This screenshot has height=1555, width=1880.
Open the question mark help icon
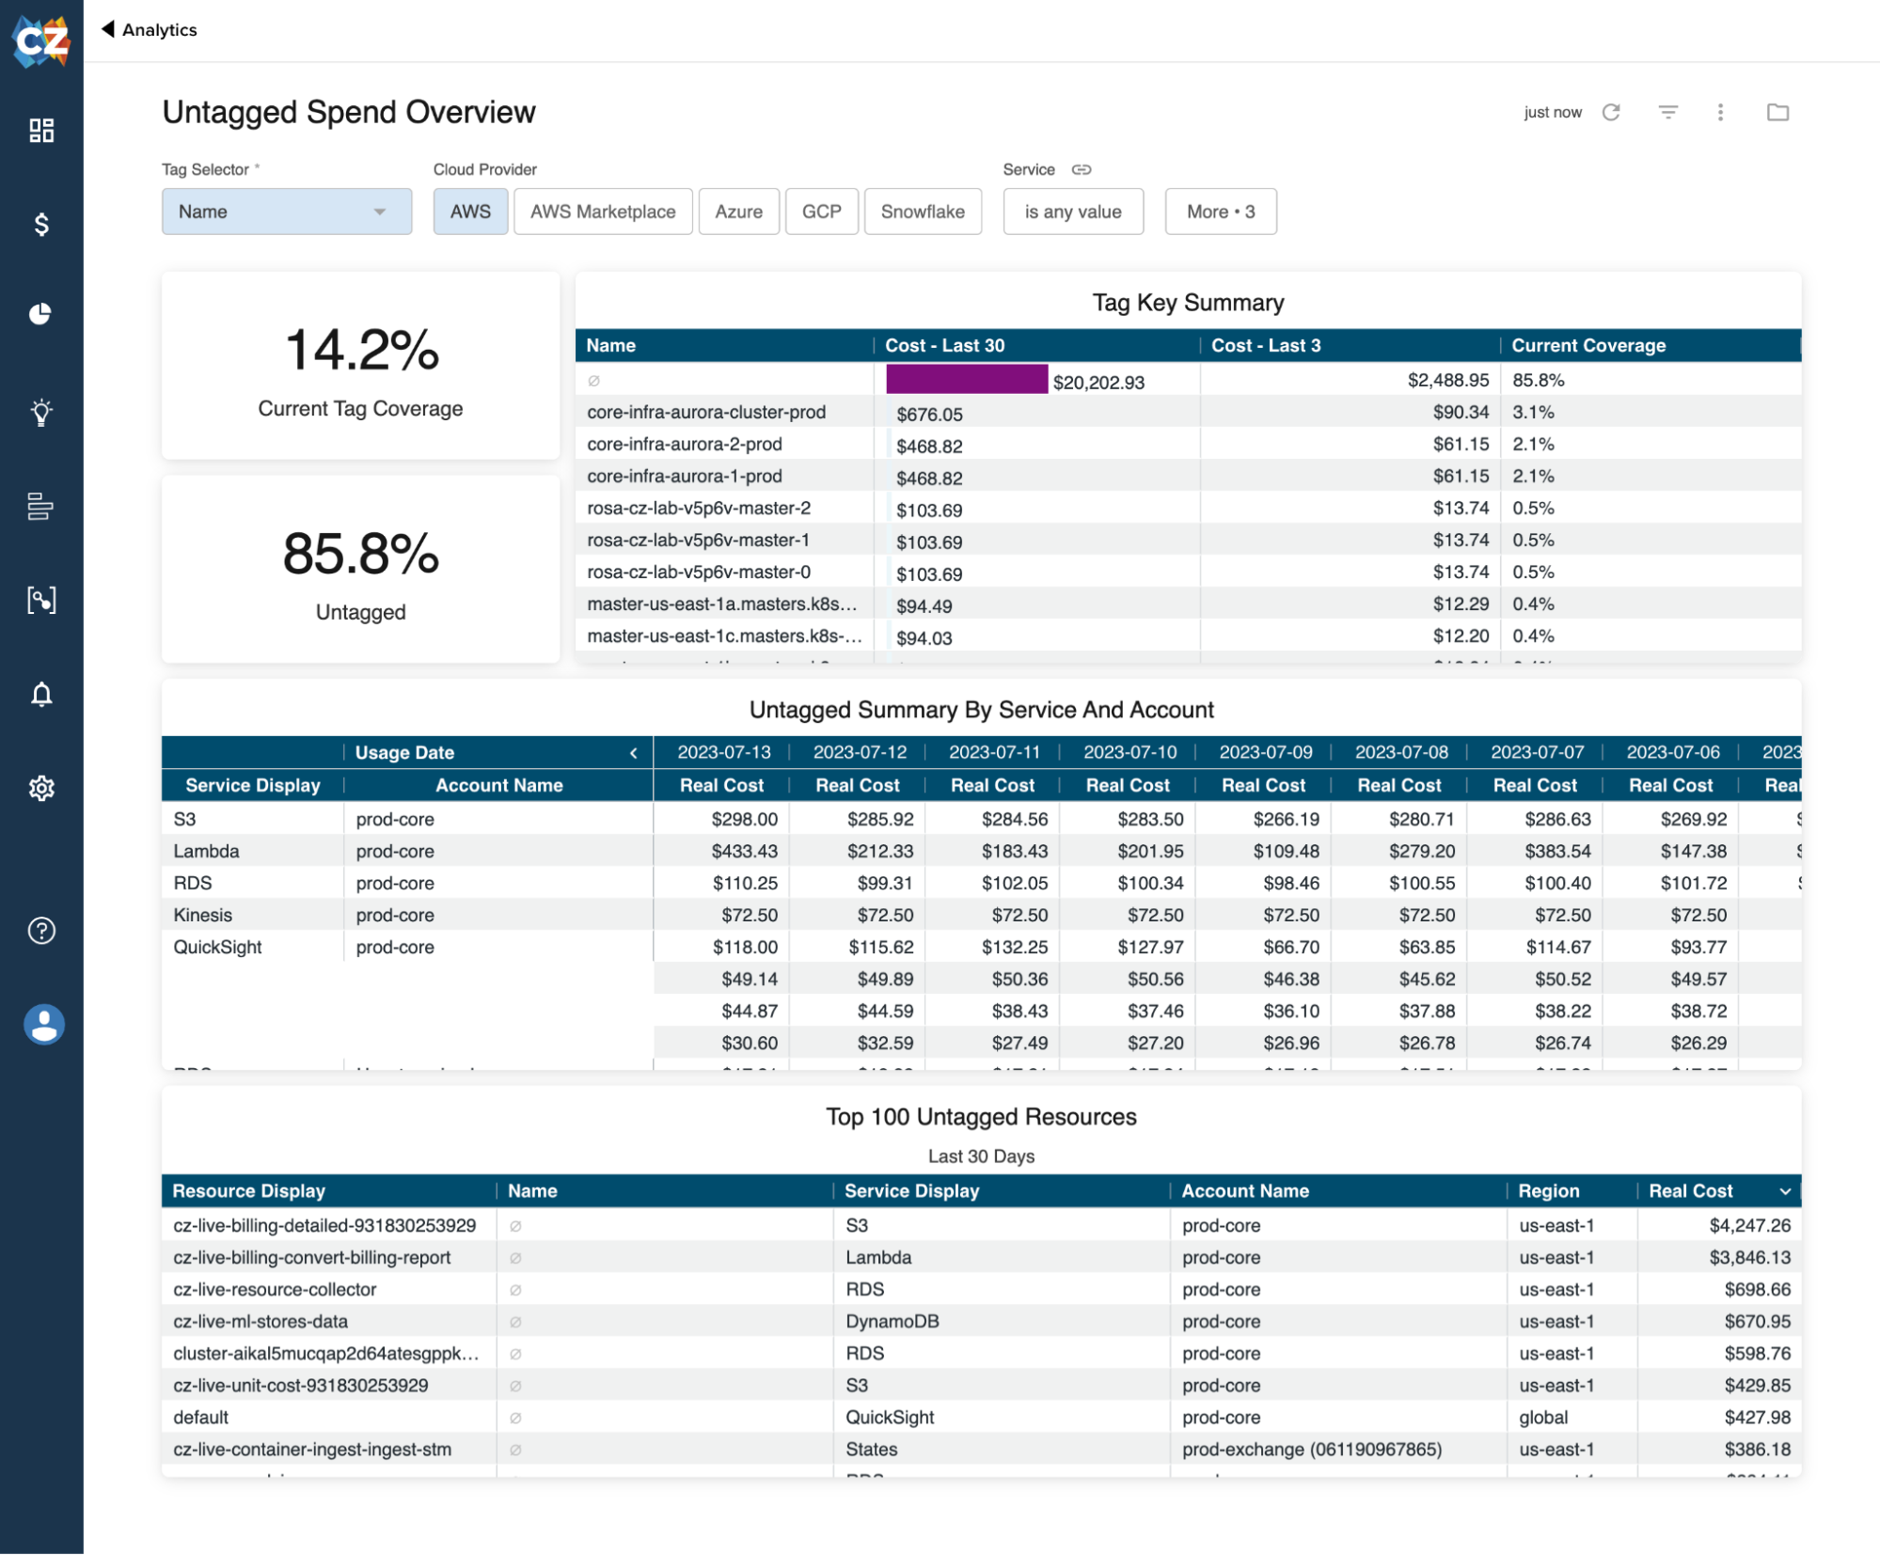[41, 930]
